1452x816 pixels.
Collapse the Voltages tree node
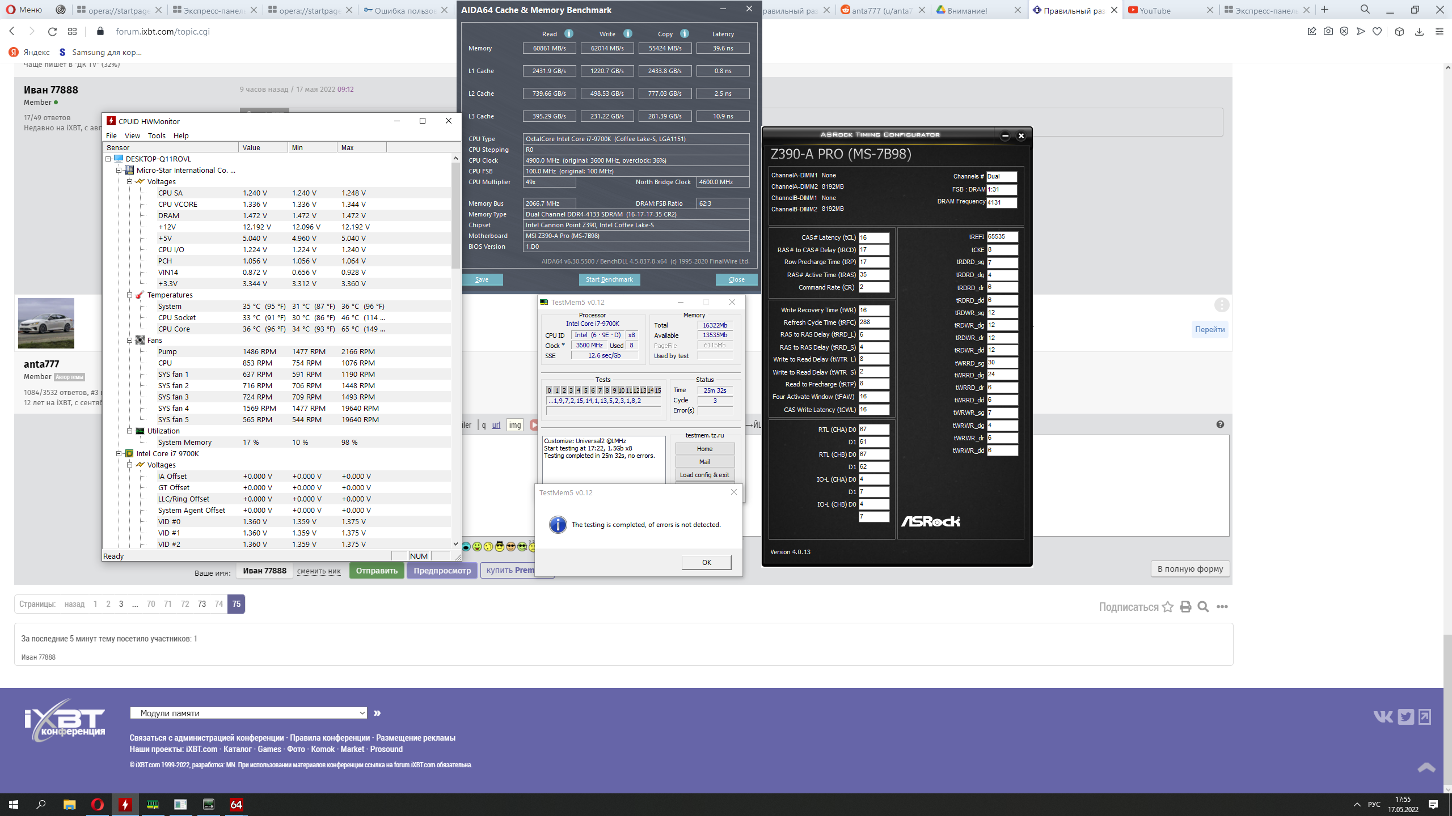129,182
